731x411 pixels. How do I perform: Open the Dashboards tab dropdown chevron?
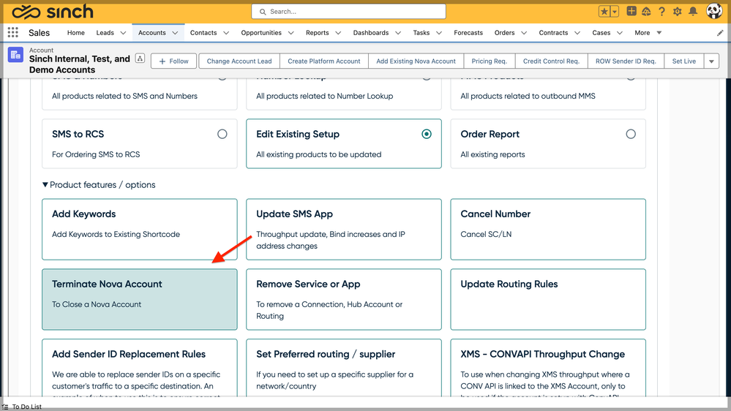pos(398,33)
